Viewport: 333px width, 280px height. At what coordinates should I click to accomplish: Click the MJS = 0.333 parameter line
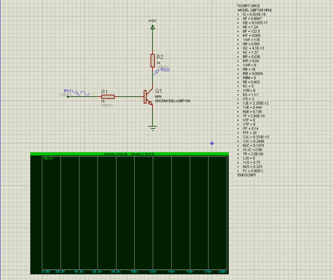250,167
